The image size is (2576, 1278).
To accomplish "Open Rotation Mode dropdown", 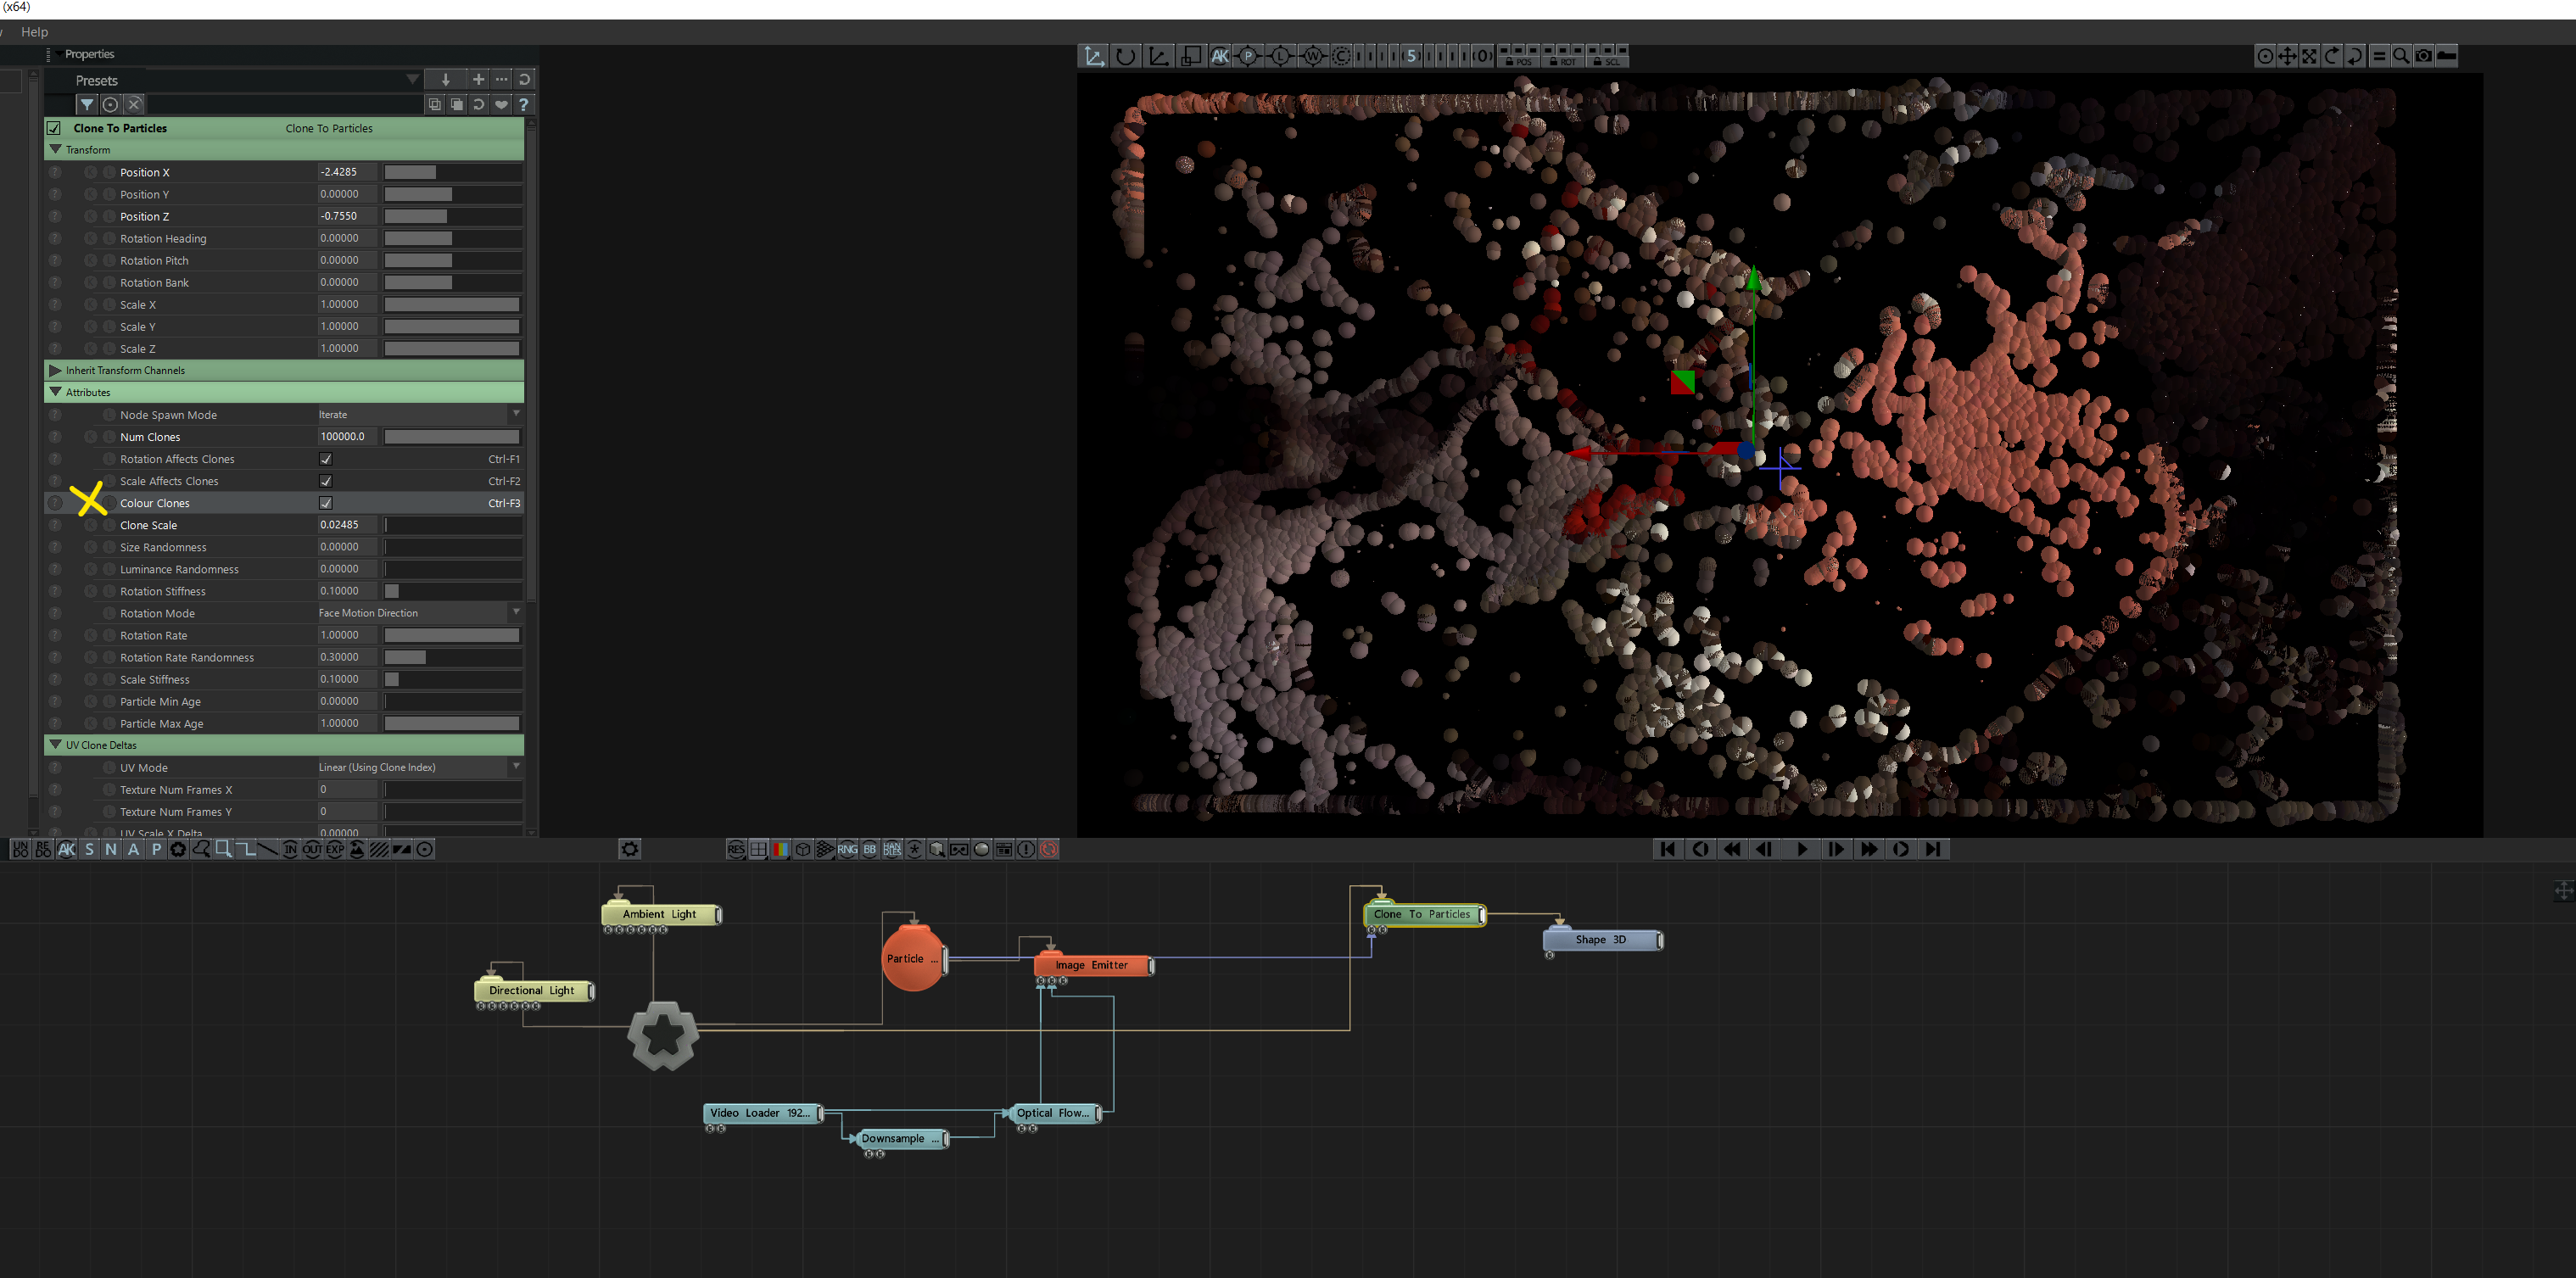I will click(419, 612).
